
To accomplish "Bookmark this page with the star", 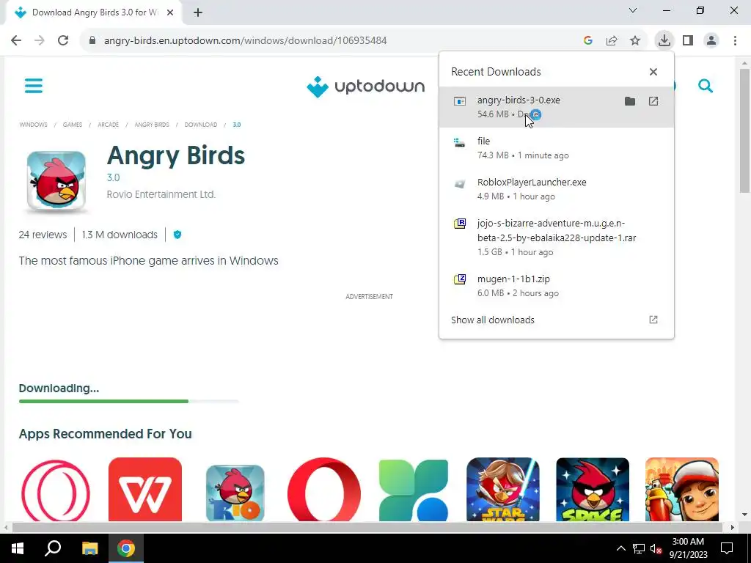I will 635,40.
